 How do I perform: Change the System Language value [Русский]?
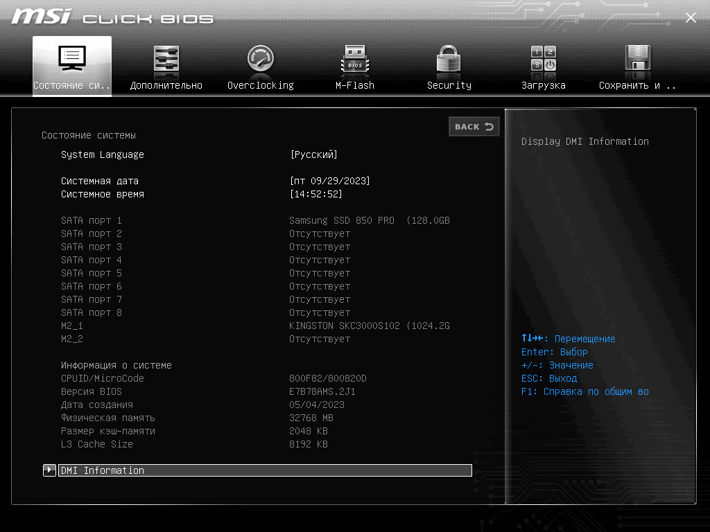pyautogui.click(x=314, y=154)
